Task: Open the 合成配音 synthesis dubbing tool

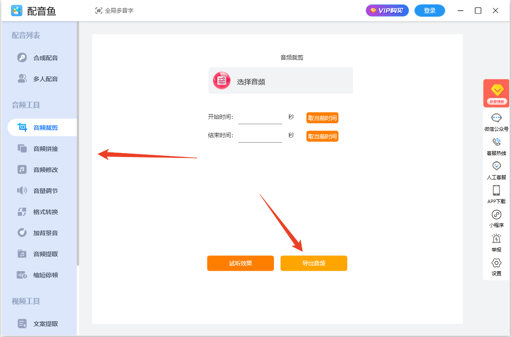Action: click(42, 58)
